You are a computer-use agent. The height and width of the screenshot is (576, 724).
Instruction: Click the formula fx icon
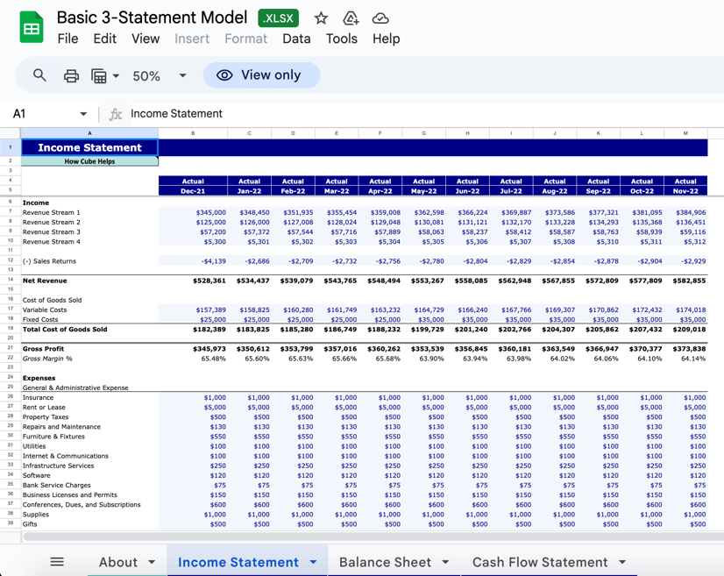click(115, 114)
